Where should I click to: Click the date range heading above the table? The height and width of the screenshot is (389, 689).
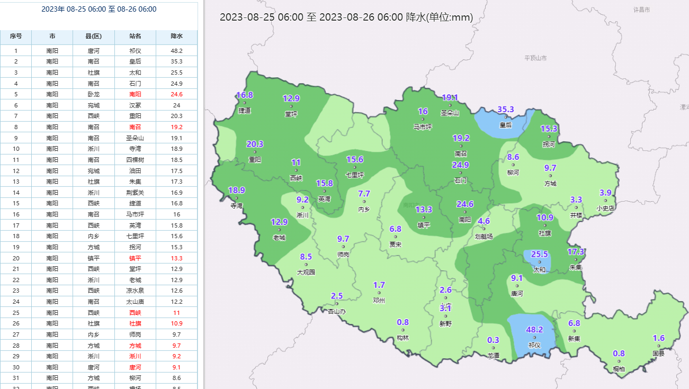point(99,10)
